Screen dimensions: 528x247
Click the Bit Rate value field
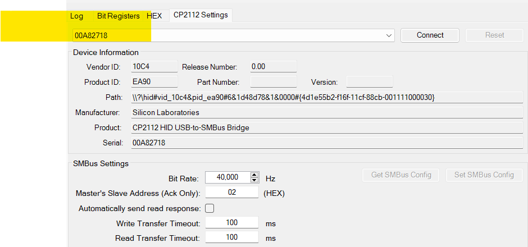[227, 177]
